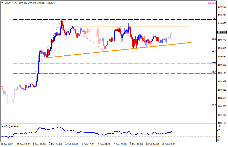
Task: Click the RSI 70 level marker
Action: click(x=219, y=130)
